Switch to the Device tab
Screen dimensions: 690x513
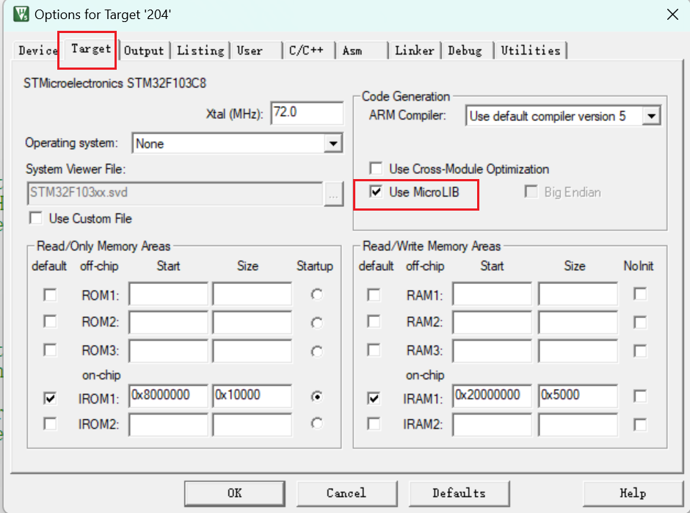click(x=38, y=51)
